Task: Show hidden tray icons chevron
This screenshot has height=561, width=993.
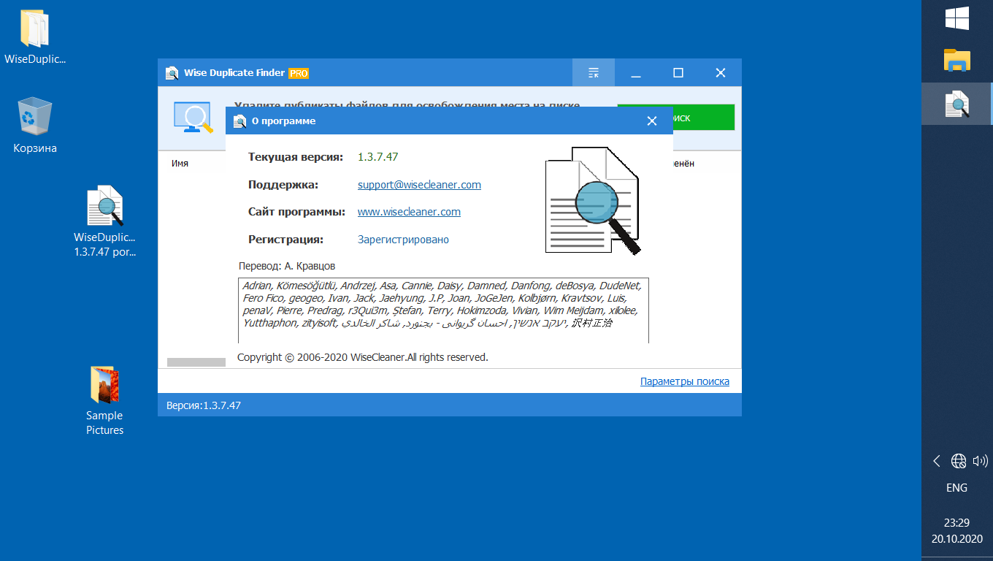Action: click(937, 461)
